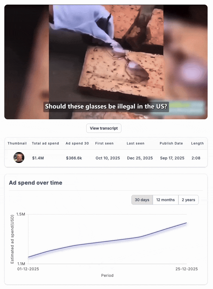The height and width of the screenshot is (289, 213).
Task: Click the Length column header
Action: click(x=197, y=143)
